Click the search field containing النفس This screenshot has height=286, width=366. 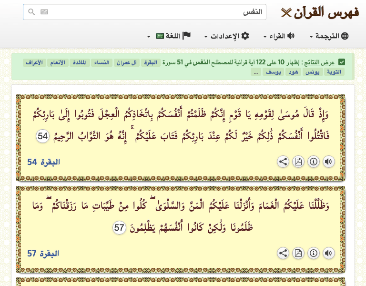coord(157,12)
